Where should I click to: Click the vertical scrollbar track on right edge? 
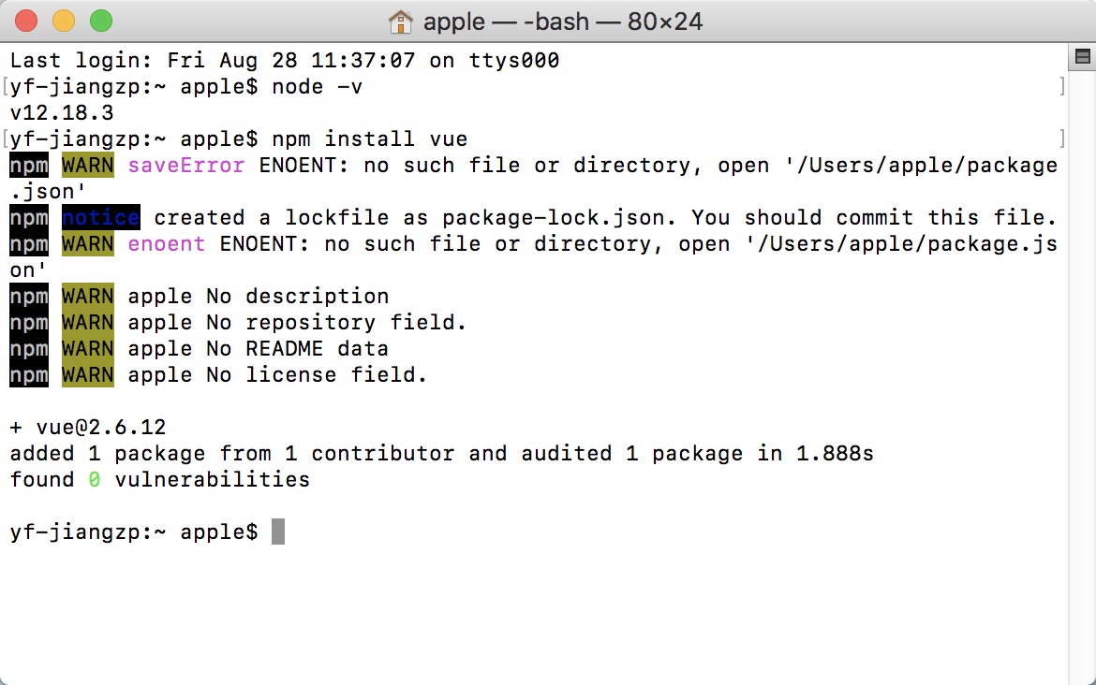click(1082, 377)
